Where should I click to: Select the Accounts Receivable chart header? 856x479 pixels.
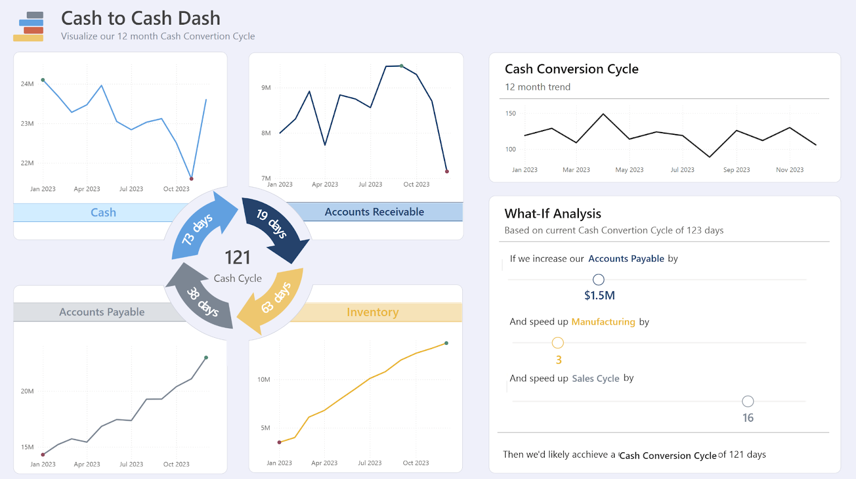[373, 212]
